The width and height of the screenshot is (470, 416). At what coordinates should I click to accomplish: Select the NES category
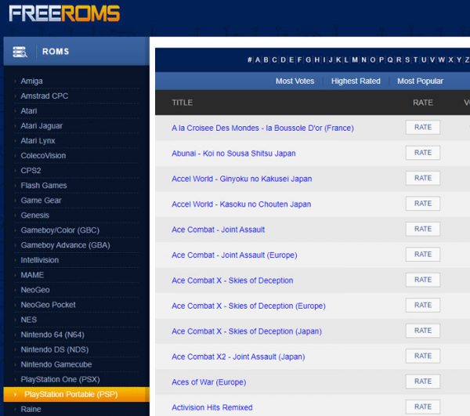28,320
